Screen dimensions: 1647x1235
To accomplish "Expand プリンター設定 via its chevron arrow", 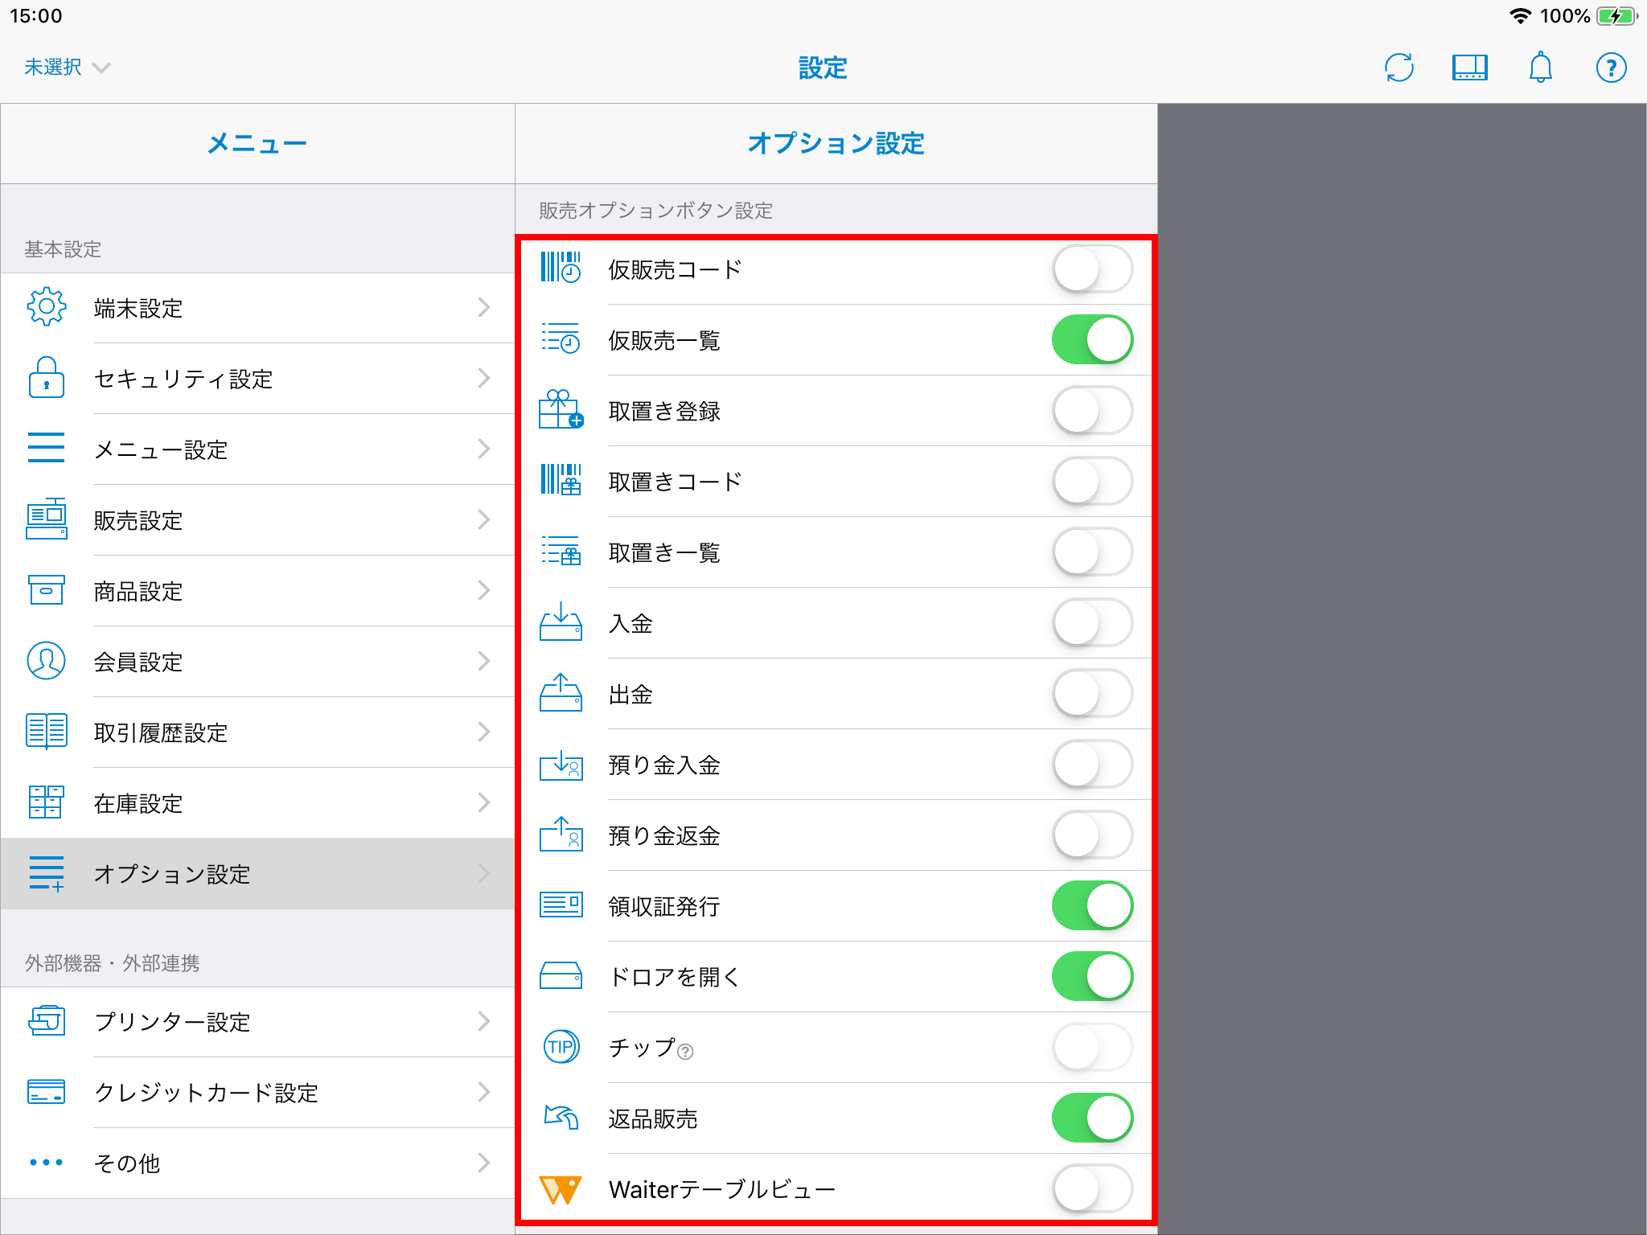I will [x=483, y=1022].
